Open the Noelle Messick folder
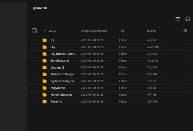Image resolution: width=193 pixels, height=131 pixels. 110,95
